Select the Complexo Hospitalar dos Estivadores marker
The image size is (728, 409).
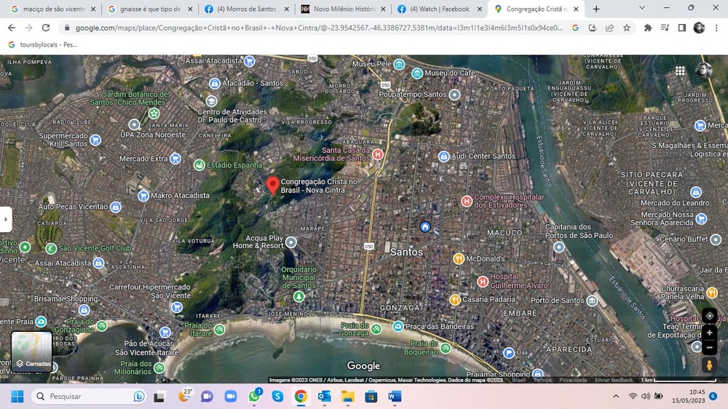[x=466, y=201]
